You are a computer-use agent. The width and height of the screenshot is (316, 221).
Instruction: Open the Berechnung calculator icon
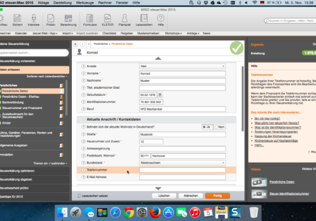point(68,19)
